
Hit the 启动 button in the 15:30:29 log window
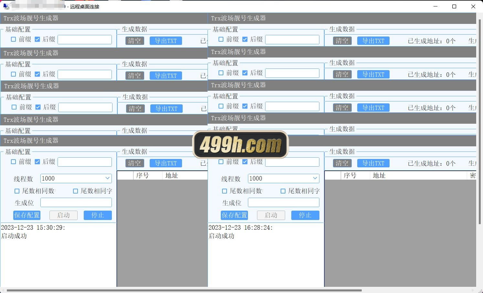pos(63,215)
